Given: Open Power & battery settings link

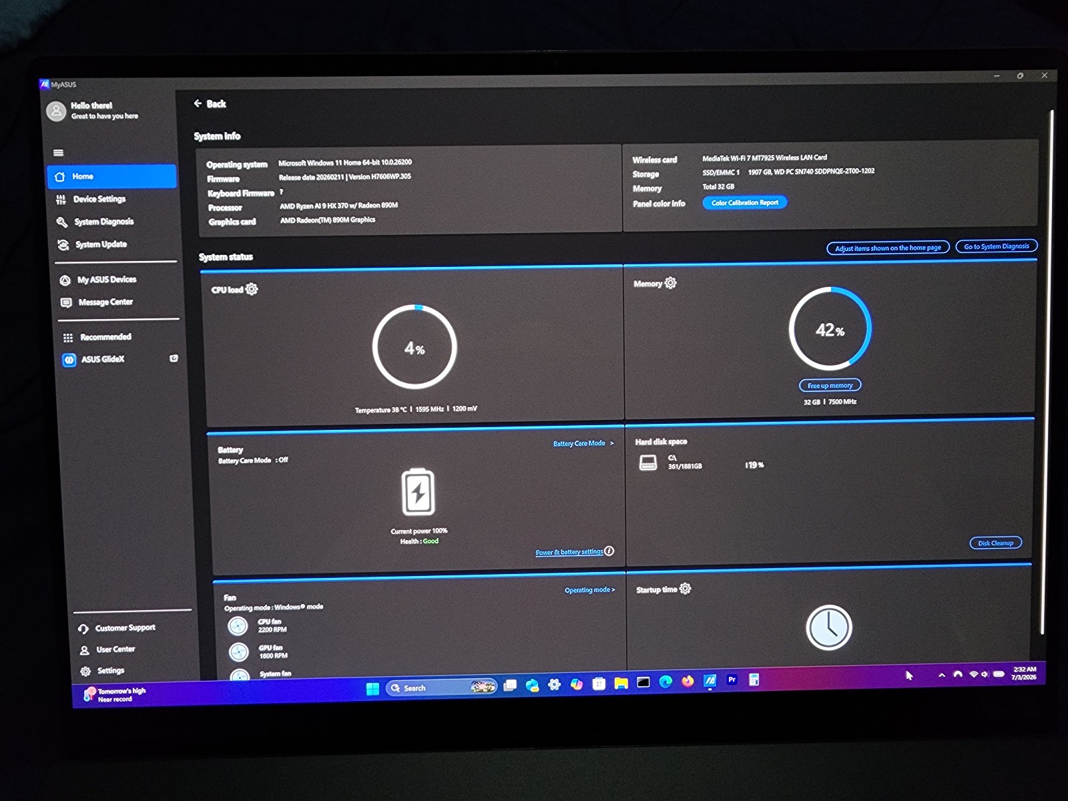Looking at the screenshot, I should coord(569,552).
